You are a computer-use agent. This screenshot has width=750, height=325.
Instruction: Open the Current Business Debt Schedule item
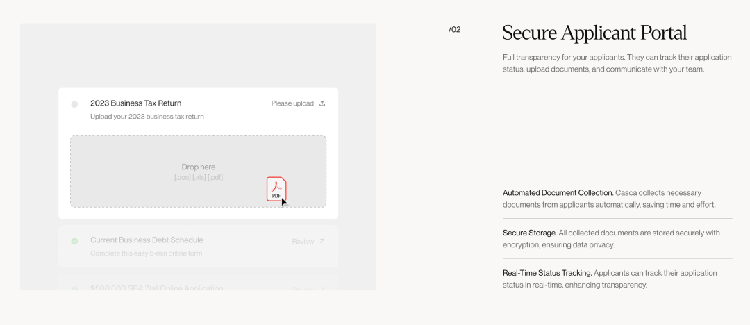199,246
